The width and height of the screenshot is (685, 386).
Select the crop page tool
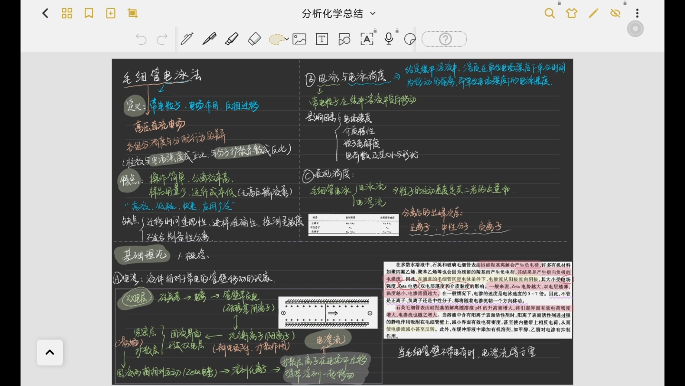pyautogui.click(x=133, y=13)
